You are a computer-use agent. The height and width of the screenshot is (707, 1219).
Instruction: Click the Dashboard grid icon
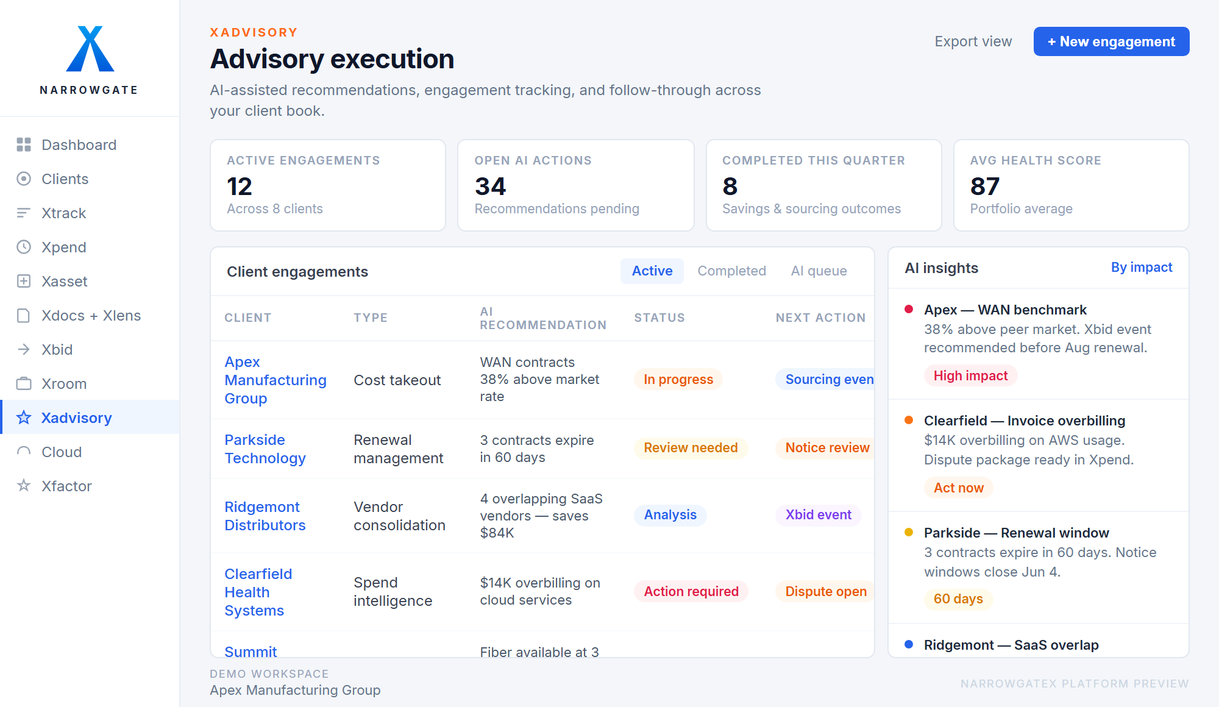tap(24, 144)
